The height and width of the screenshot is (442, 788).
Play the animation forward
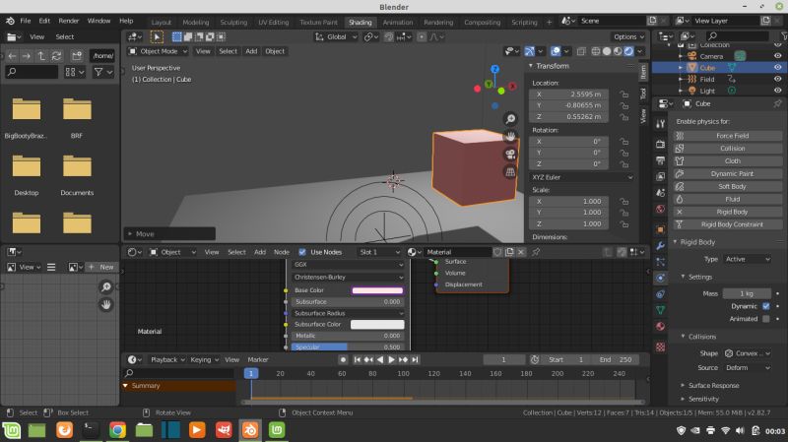pyautogui.click(x=391, y=359)
